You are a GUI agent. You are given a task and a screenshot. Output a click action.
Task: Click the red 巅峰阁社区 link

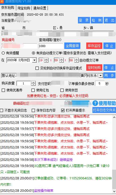click(21, 103)
